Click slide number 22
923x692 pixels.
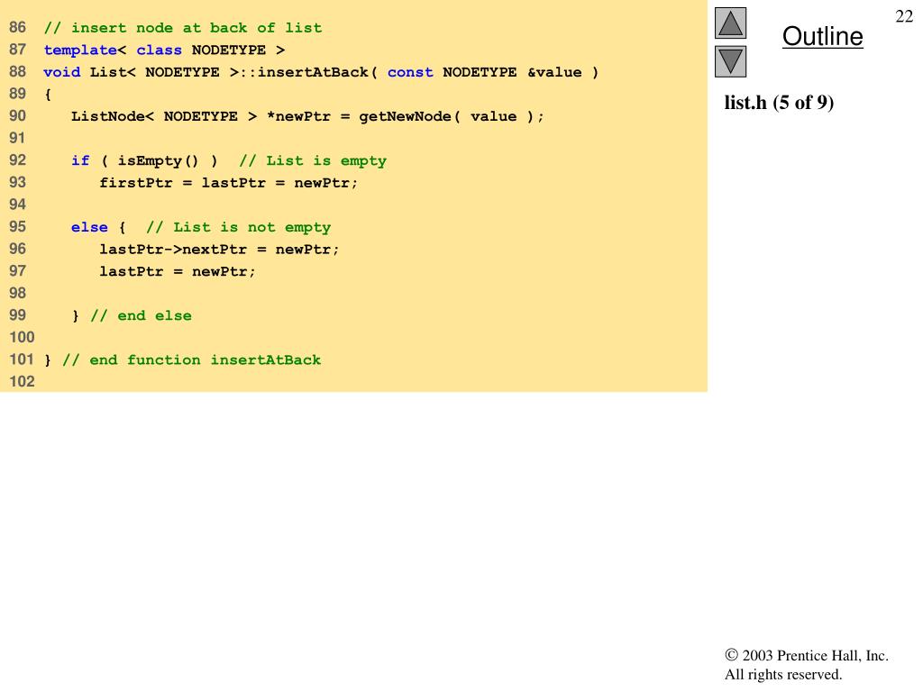pos(903,16)
